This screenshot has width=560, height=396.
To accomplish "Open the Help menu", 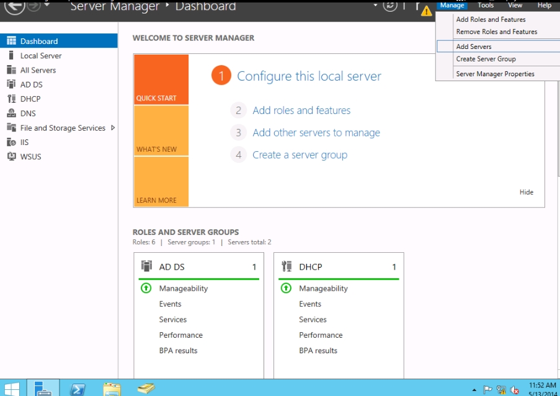I will [544, 5].
